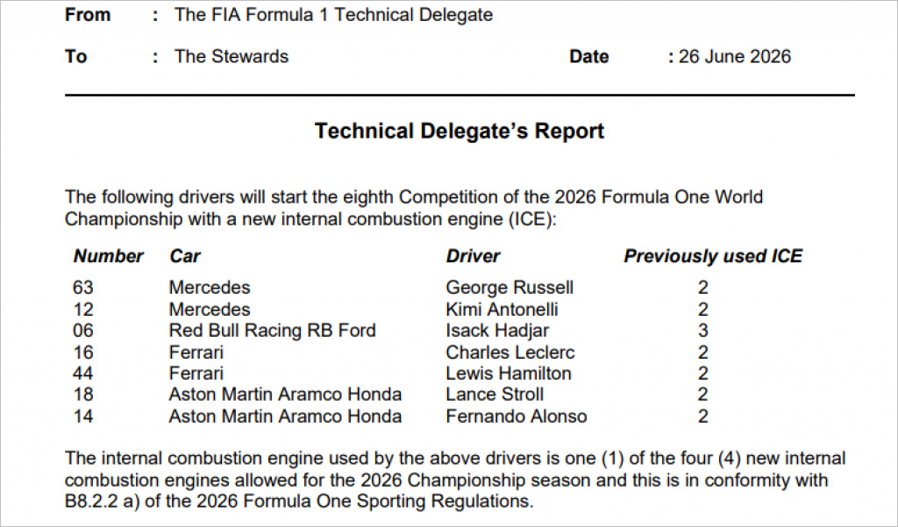The height and width of the screenshot is (527, 898).
Task: Click 'The Stewards' recipient text
Action: 232,56
